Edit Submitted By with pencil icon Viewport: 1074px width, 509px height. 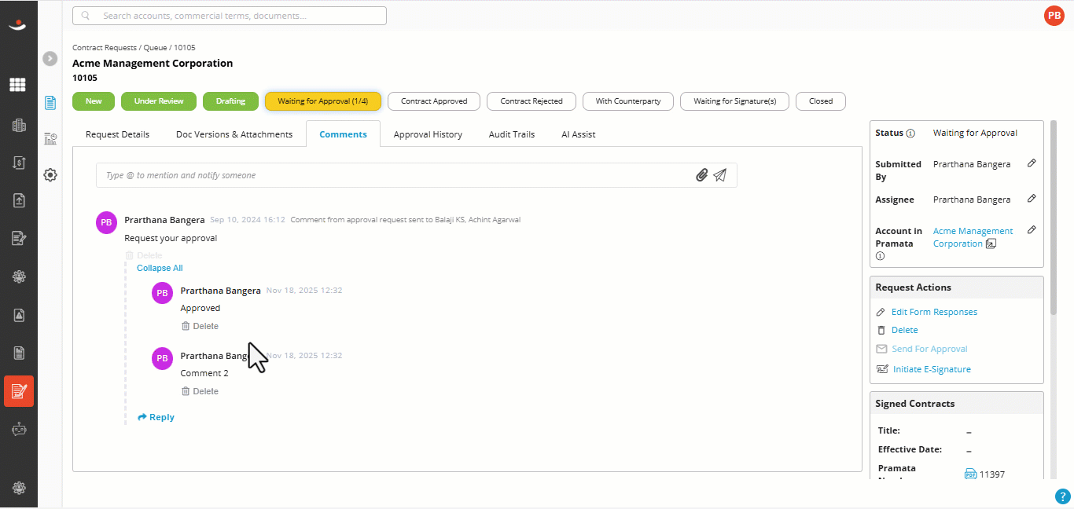tap(1032, 163)
